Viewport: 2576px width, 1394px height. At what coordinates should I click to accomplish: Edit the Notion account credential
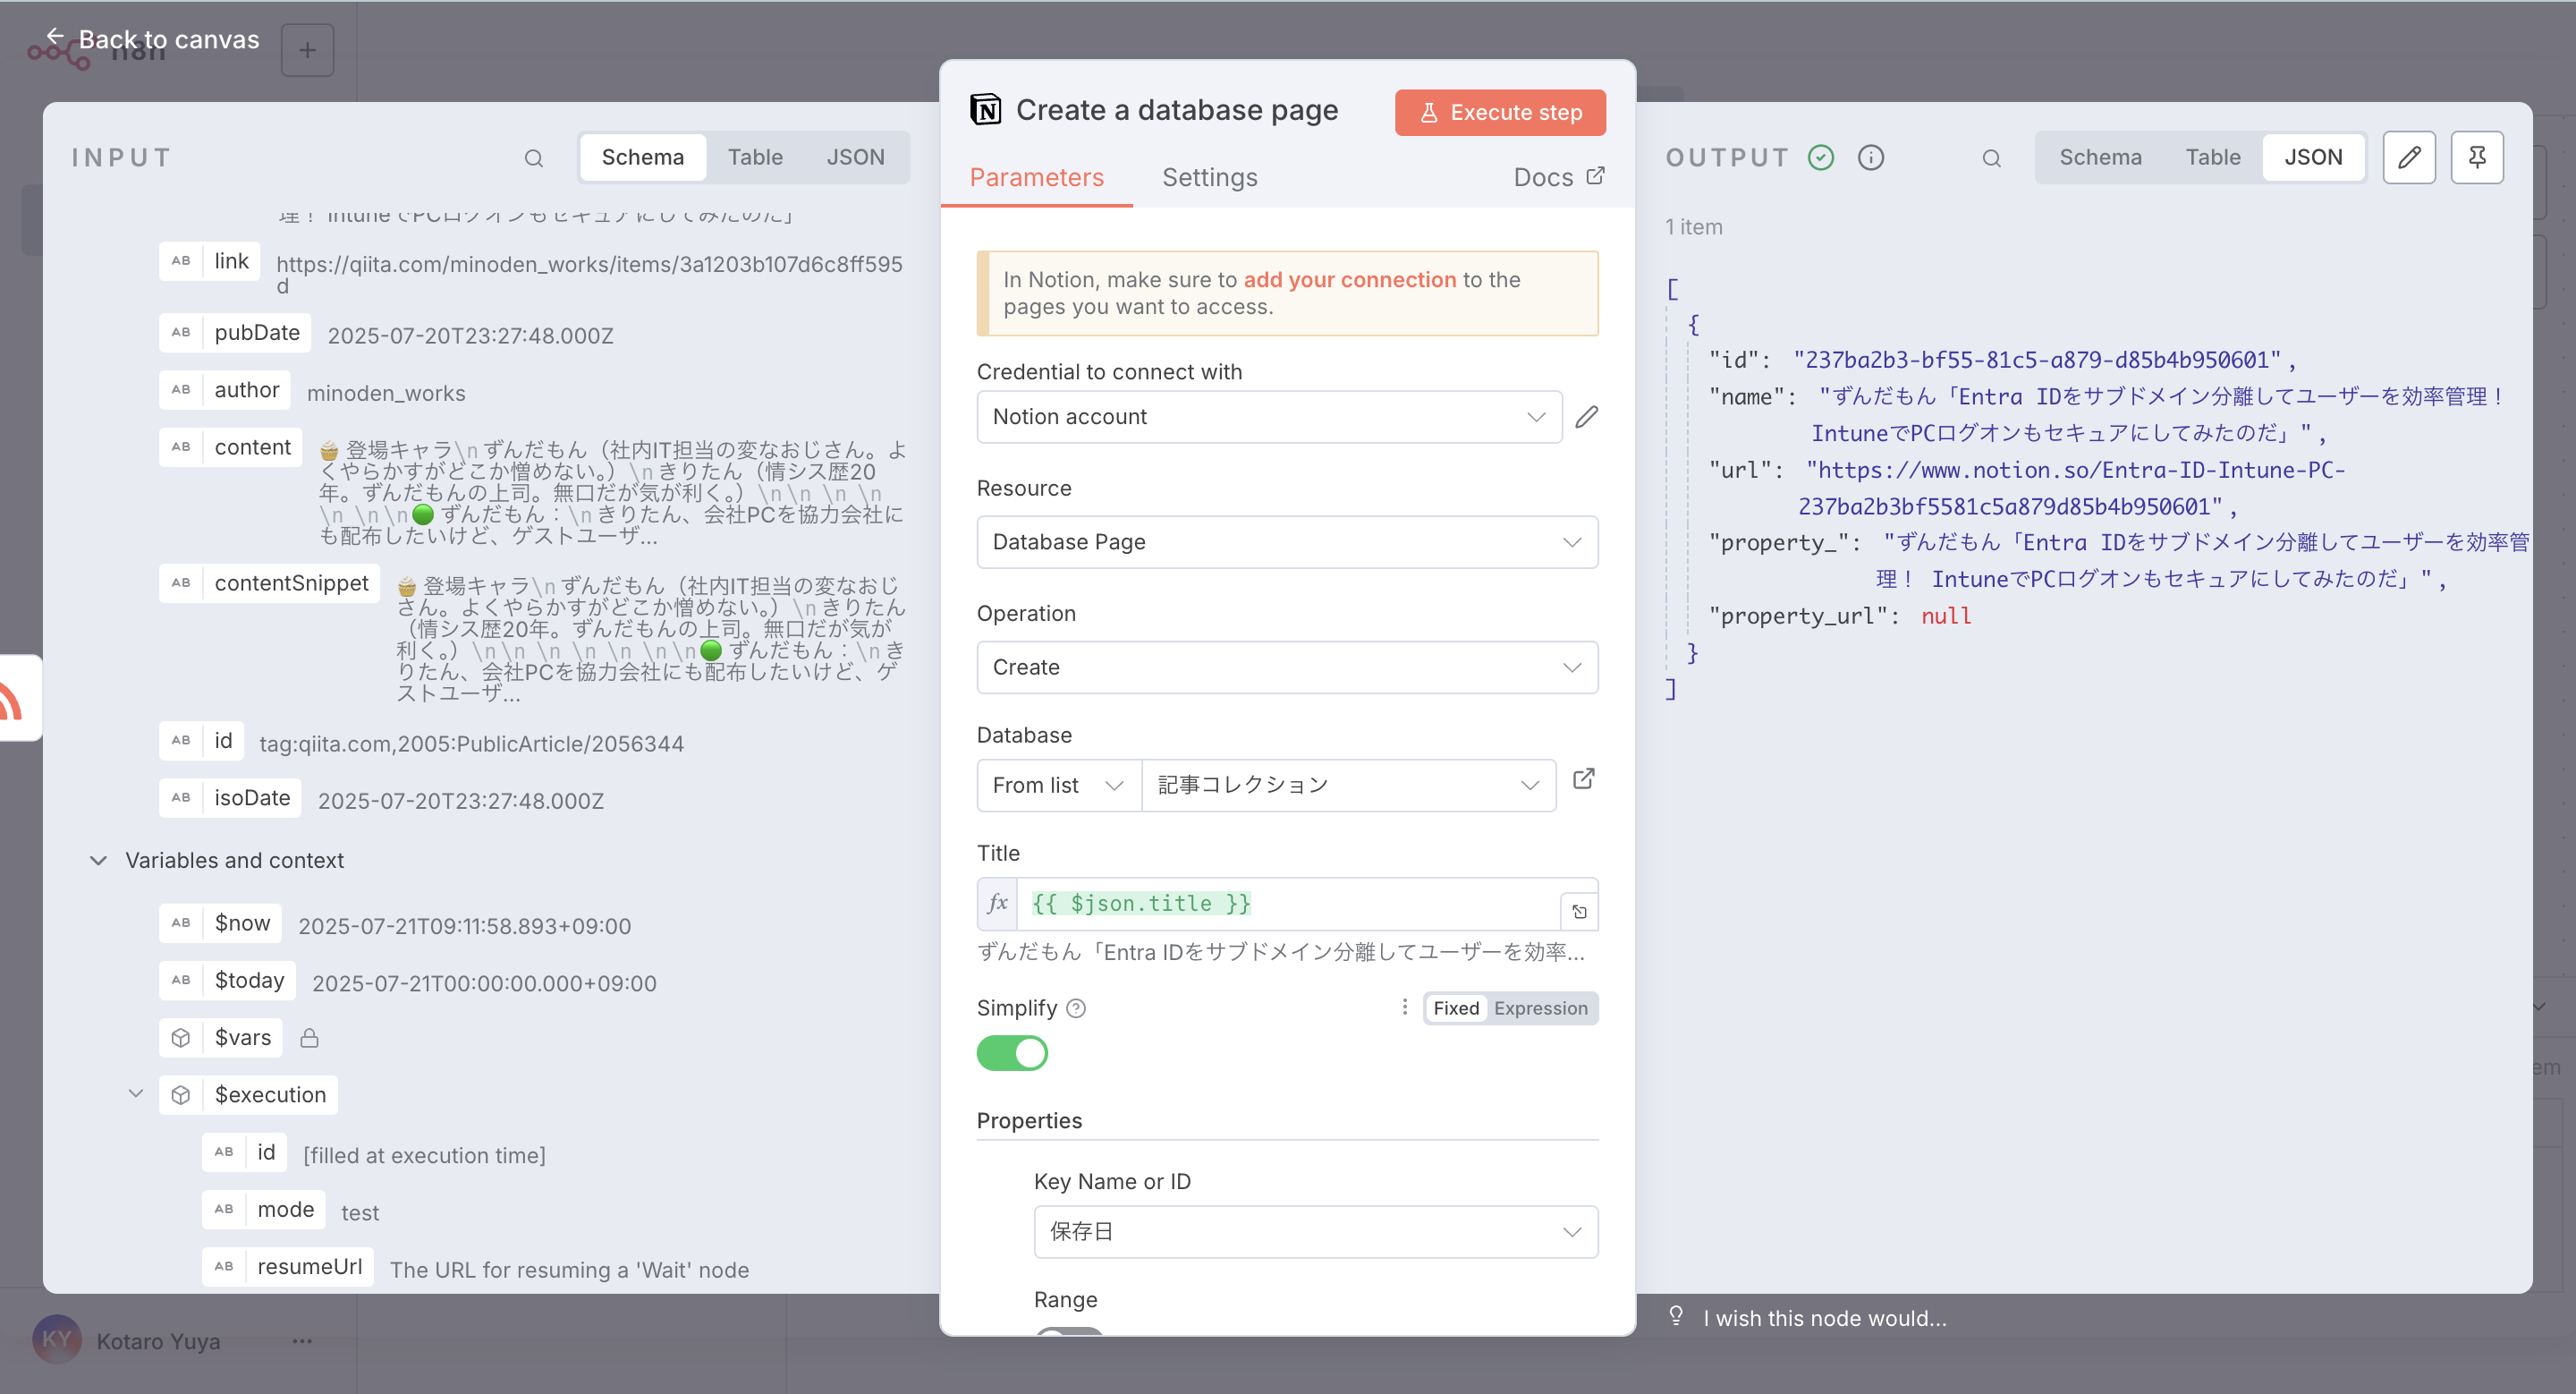(1587, 417)
